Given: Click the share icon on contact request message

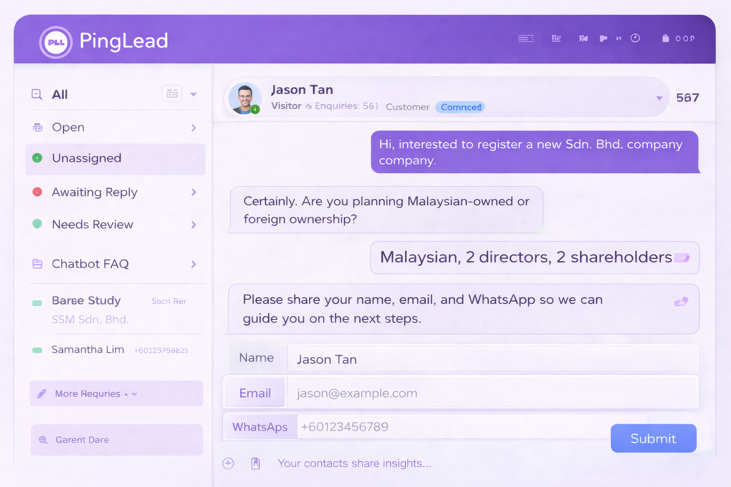Looking at the screenshot, I should (x=681, y=302).
